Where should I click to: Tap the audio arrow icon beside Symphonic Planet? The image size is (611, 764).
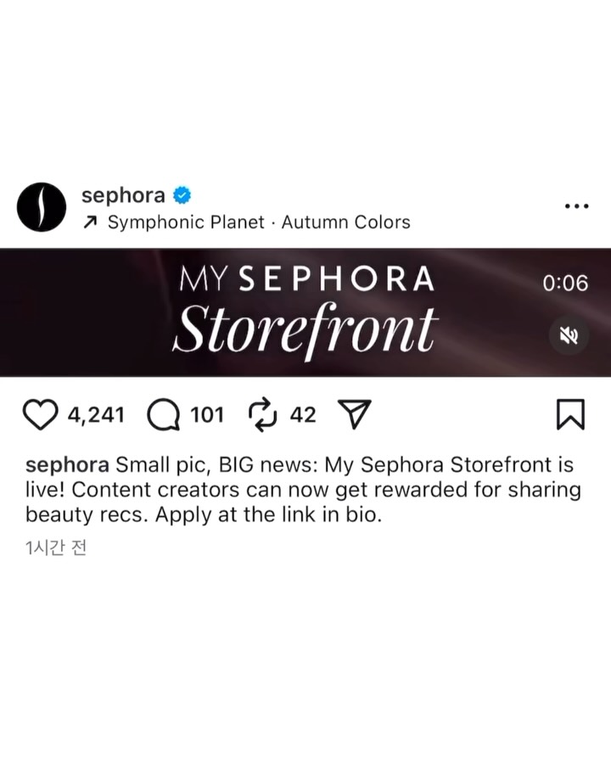[x=90, y=222]
